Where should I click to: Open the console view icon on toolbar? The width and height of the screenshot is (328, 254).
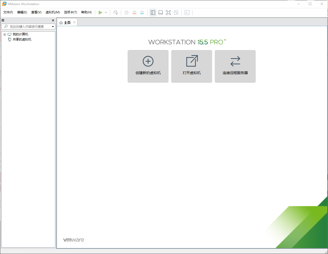point(187,12)
